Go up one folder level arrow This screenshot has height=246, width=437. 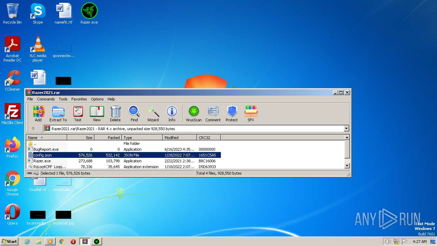(x=33, y=129)
